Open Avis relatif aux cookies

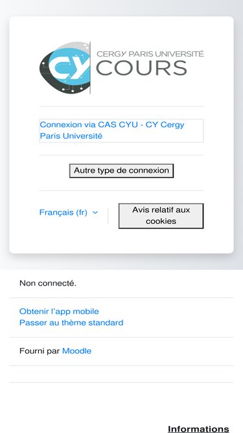(161, 216)
